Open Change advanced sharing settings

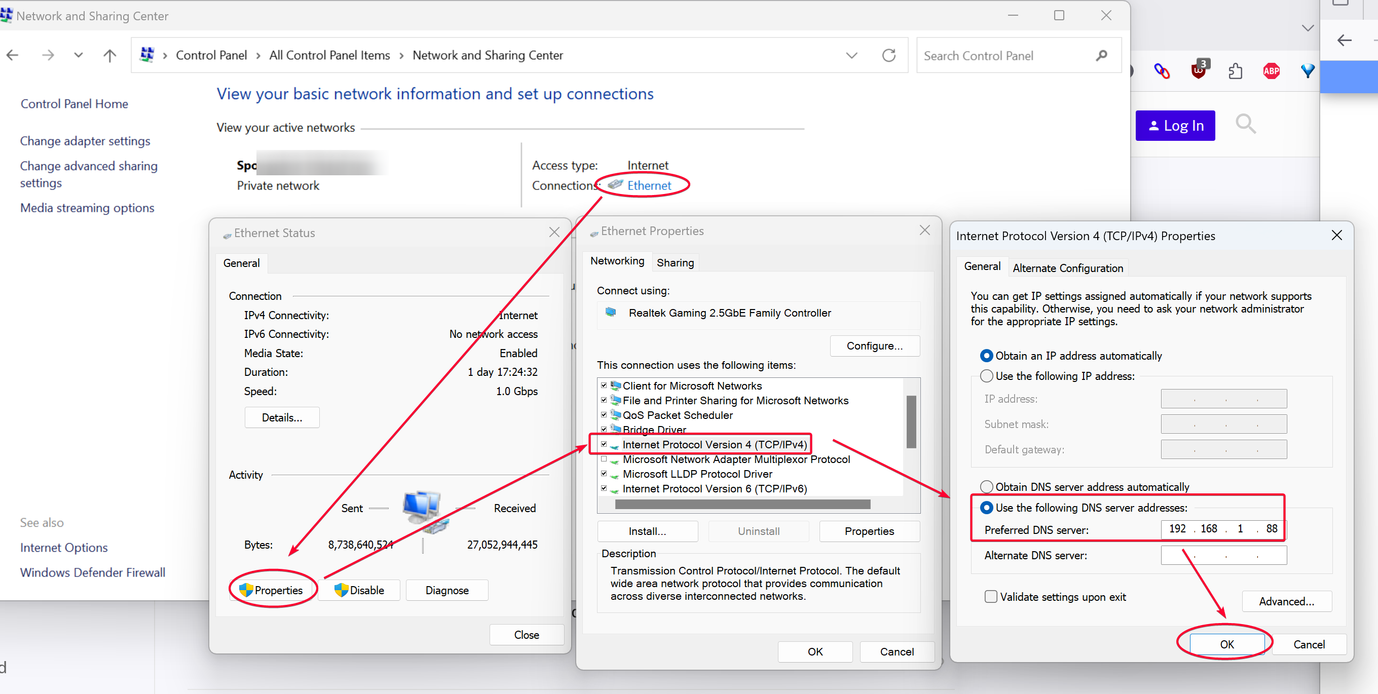tap(89, 174)
